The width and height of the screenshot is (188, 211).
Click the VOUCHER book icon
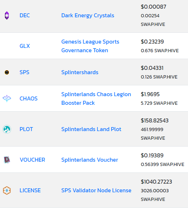[7, 160]
